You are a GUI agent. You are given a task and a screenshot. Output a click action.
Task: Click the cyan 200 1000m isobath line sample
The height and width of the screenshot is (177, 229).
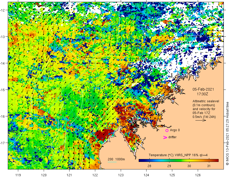112,162
